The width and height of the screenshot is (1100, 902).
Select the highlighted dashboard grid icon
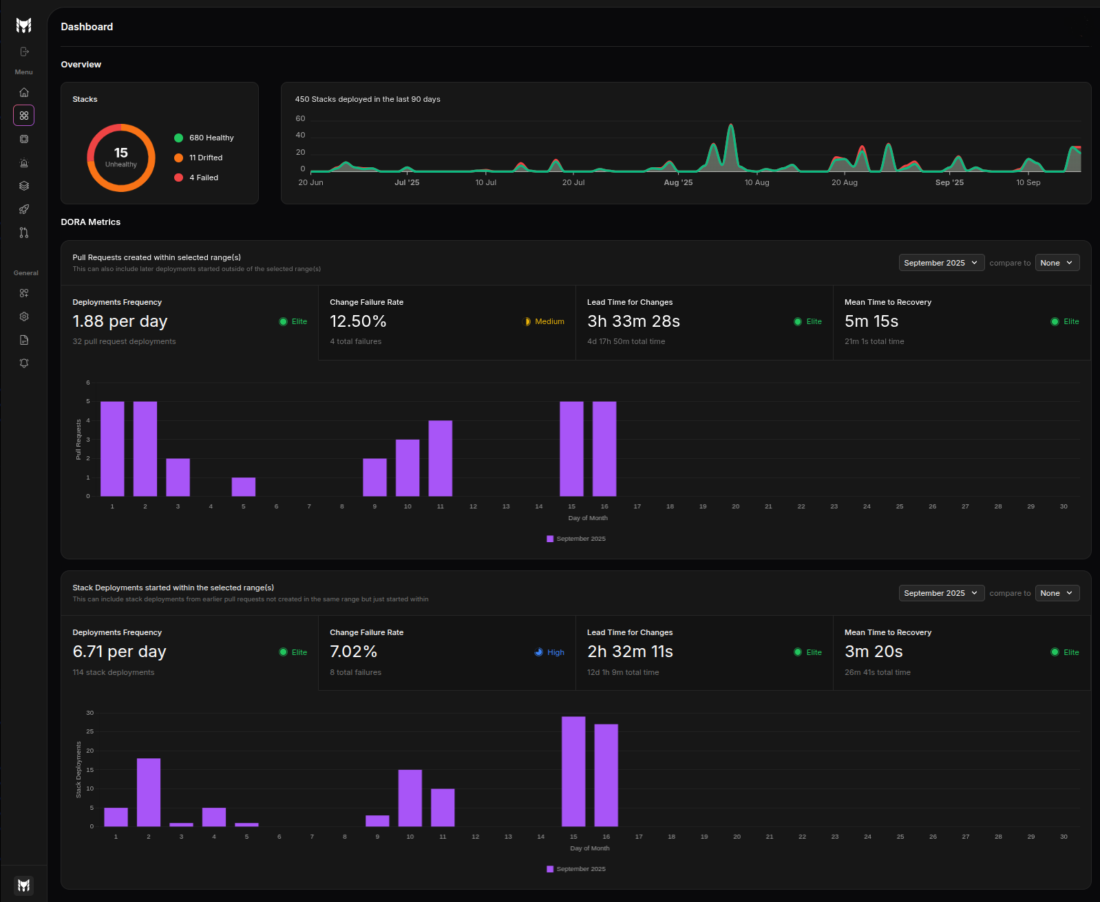tap(24, 116)
